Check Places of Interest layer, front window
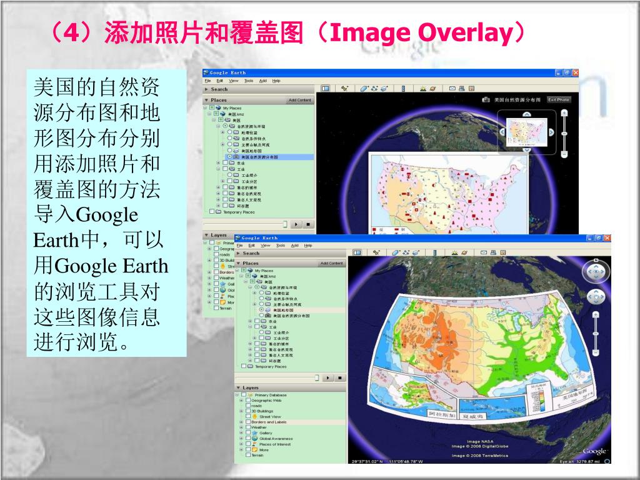 coord(247,444)
